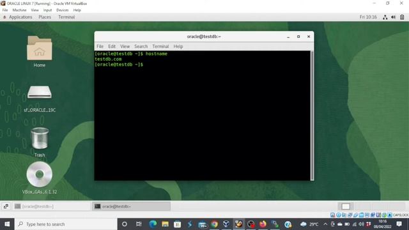Launch Firefox from taskbar

(263, 224)
